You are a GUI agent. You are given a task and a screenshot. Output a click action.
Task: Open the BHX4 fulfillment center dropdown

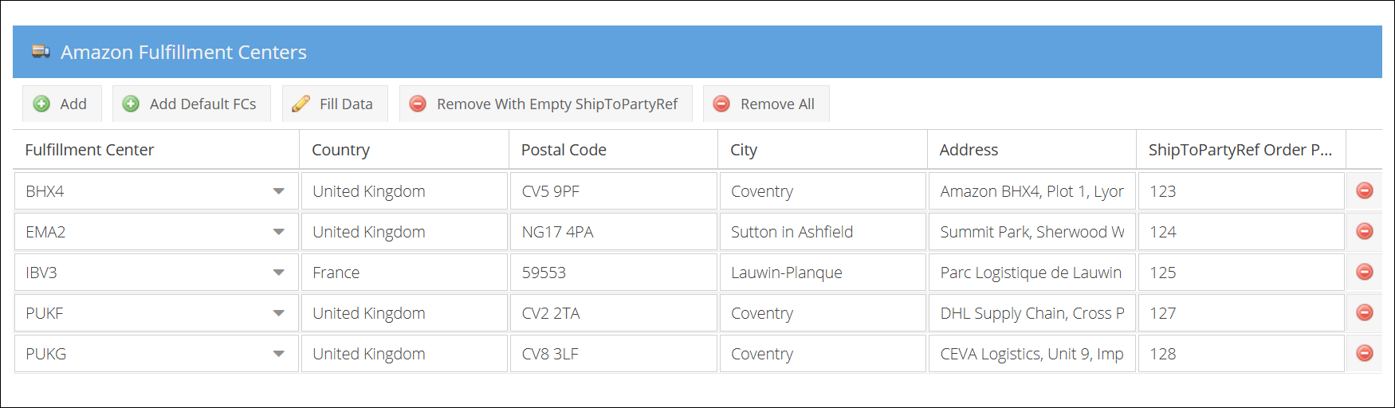[278, 191]
